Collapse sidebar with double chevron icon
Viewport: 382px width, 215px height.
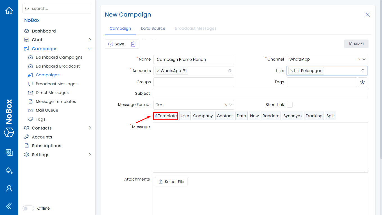tap(9, 206)
